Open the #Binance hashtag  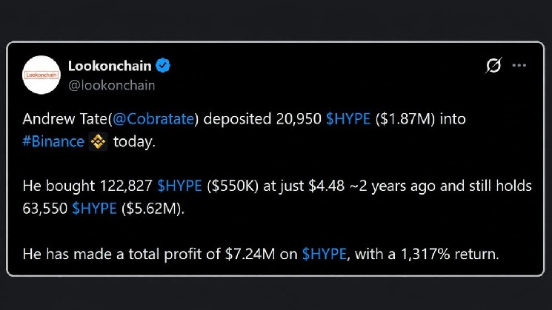(53, 141)
